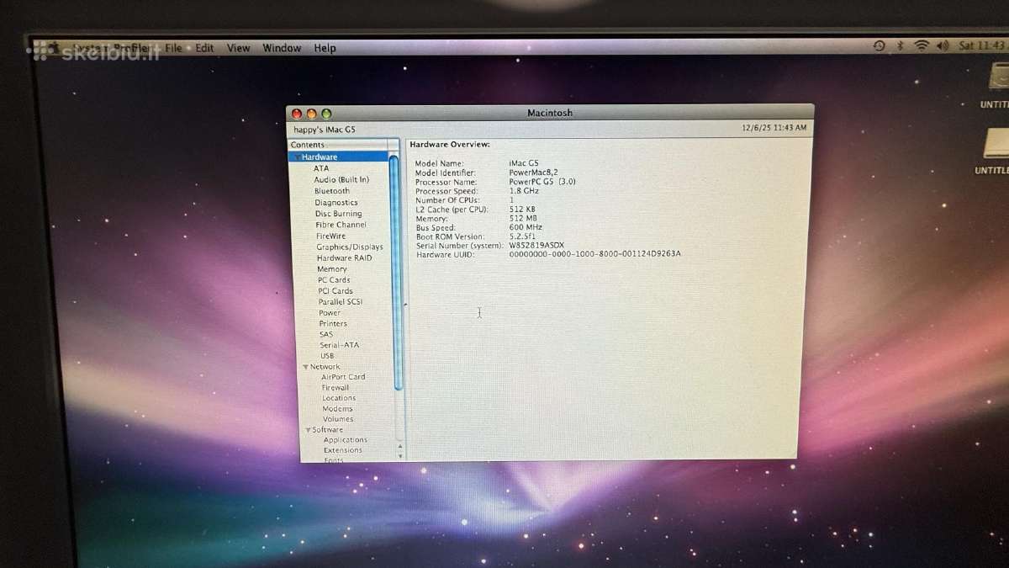Open the Edit menu
Screen dimensions: 1009x568
204,48
